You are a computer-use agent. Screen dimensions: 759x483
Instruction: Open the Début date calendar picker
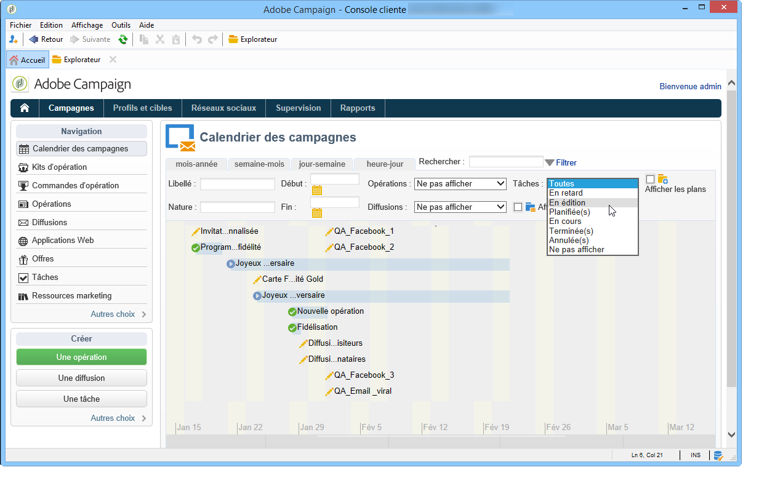click(x=317, y=190)
